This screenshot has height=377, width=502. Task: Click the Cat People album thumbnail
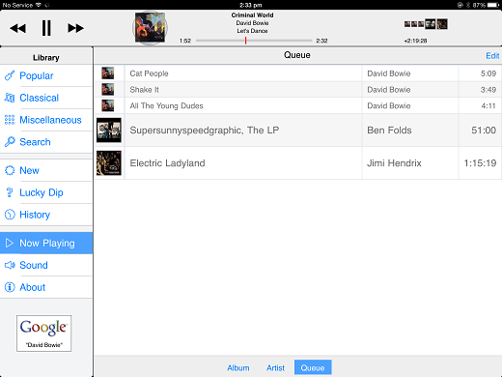click(108, 73)
